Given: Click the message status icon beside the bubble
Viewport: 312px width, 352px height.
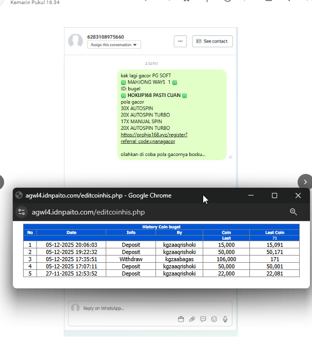Looking at the screenshot, I should (230, 157).
